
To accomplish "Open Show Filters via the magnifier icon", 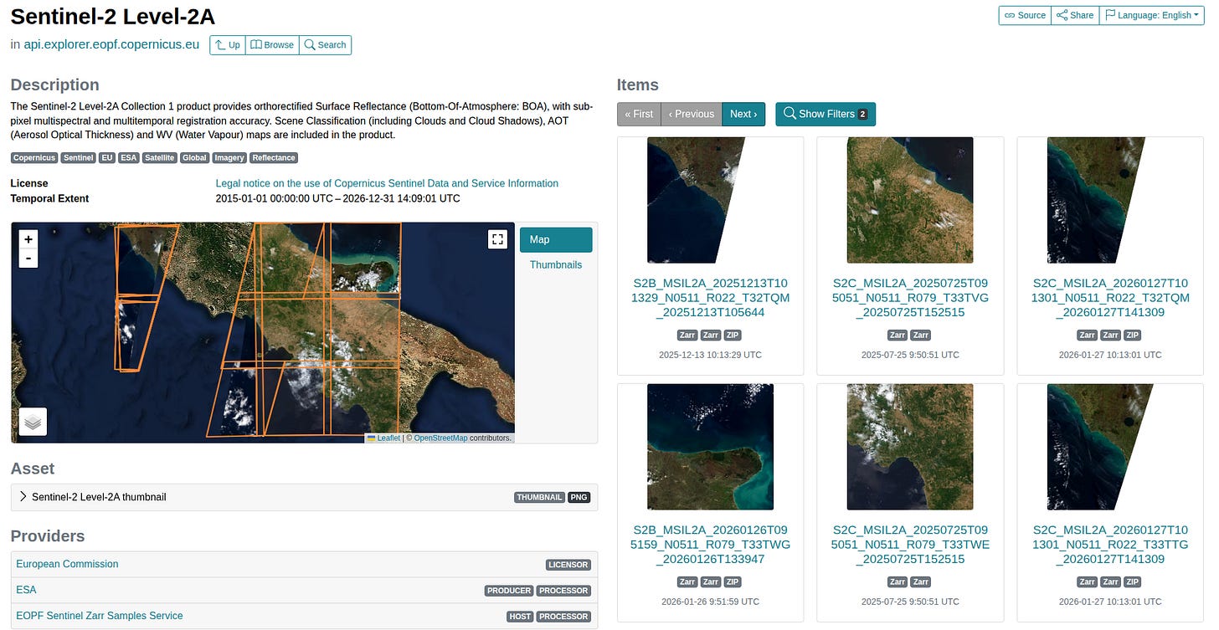I will (x=788, y=114).
